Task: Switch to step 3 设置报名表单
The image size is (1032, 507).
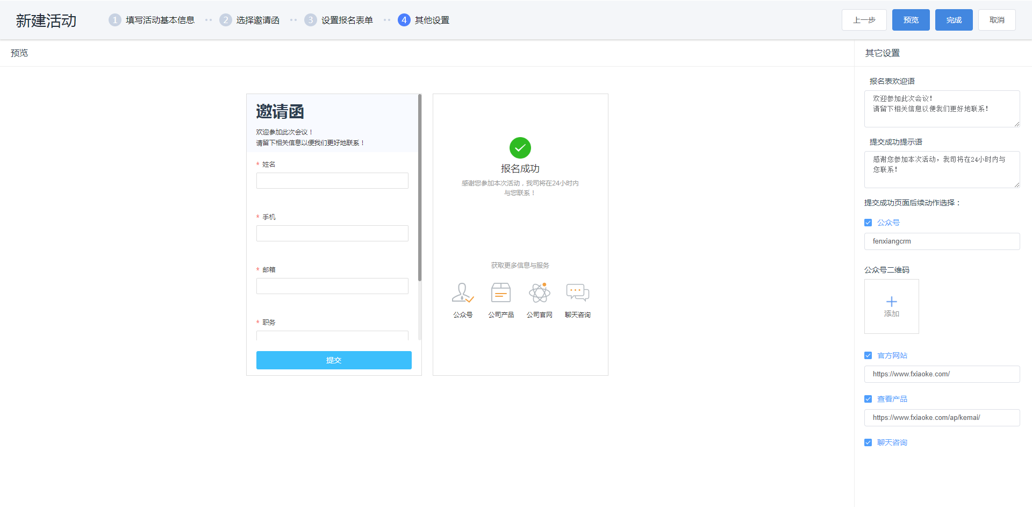Action: [339, 20]
